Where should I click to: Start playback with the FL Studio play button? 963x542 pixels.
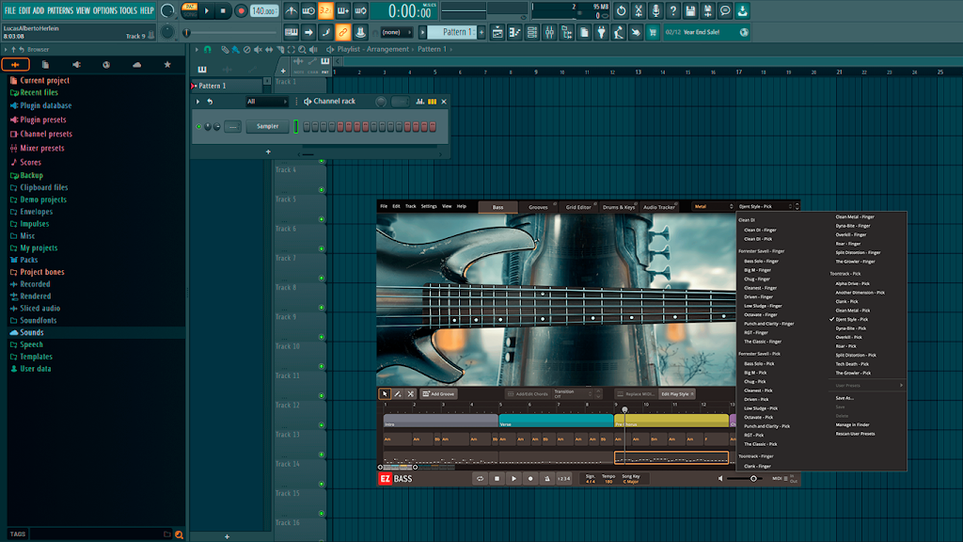207,10
